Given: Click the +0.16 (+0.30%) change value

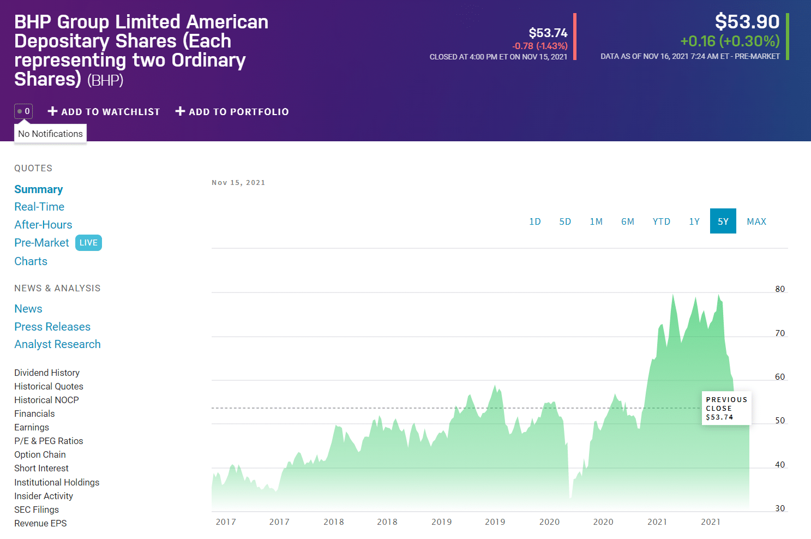Looking at the screenshot, I should click(730, 41).
